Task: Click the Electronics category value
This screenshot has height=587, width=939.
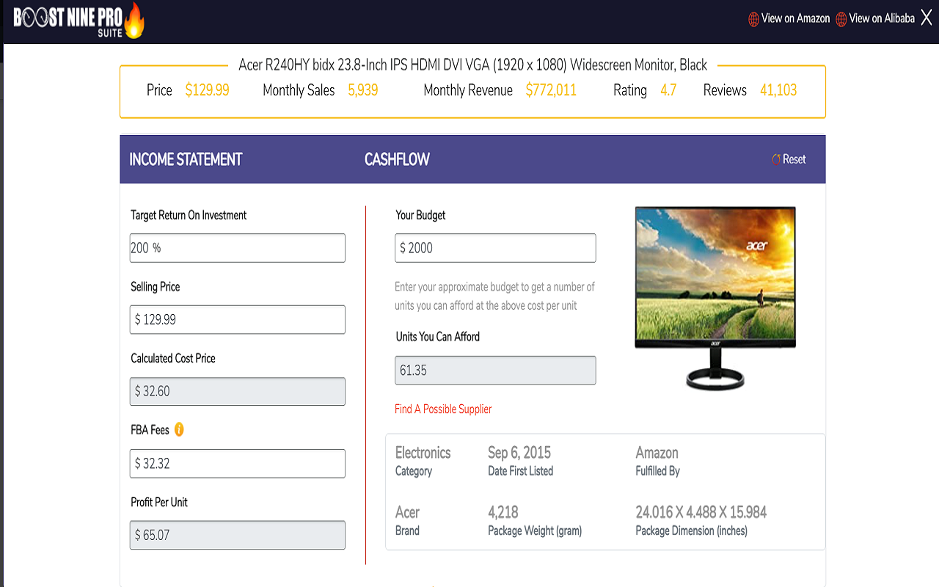Action: click(423, 453)
